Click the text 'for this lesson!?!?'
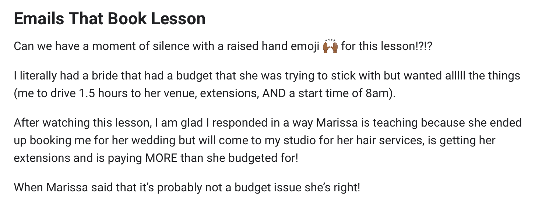 pyautogui.click(x=386, y=47)
